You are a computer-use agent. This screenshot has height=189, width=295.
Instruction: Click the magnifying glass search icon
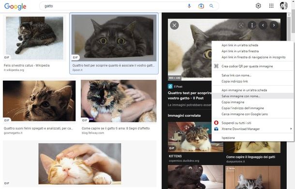tap(211, 6)
